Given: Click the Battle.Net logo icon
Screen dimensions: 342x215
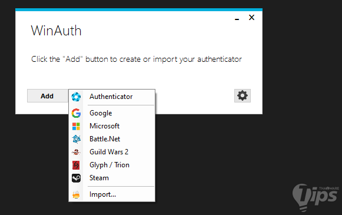Looking at the screenshot, I should (x=76, y=139).
